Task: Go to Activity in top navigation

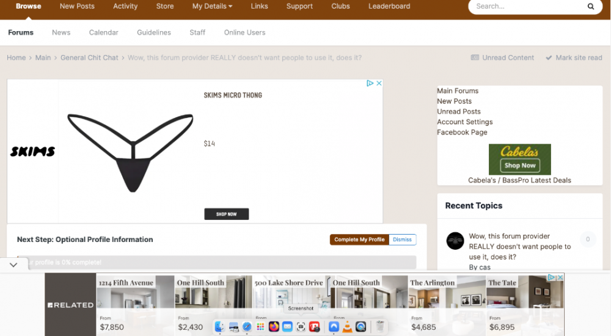Action: 125,6
